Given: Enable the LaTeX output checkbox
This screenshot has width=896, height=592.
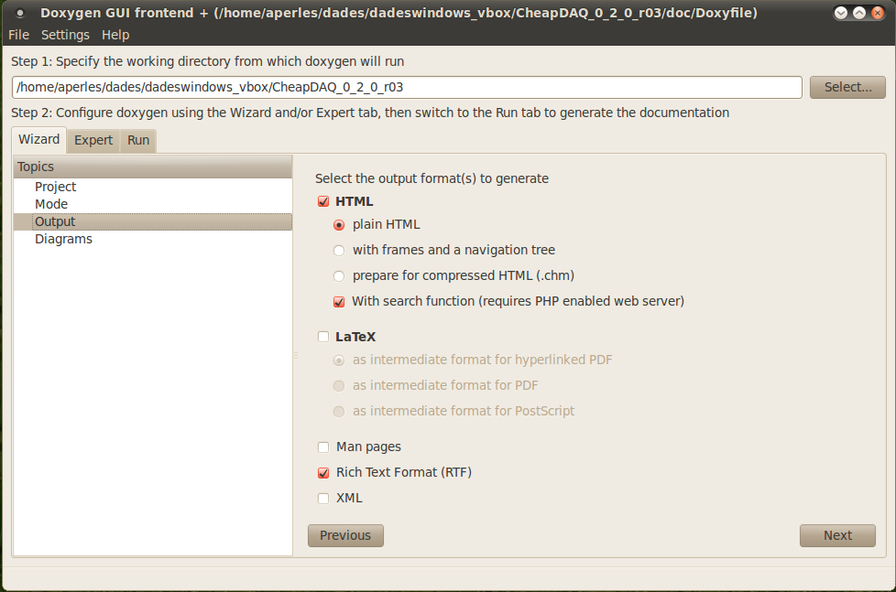Looking at the screenshot, I should point(323,337).
